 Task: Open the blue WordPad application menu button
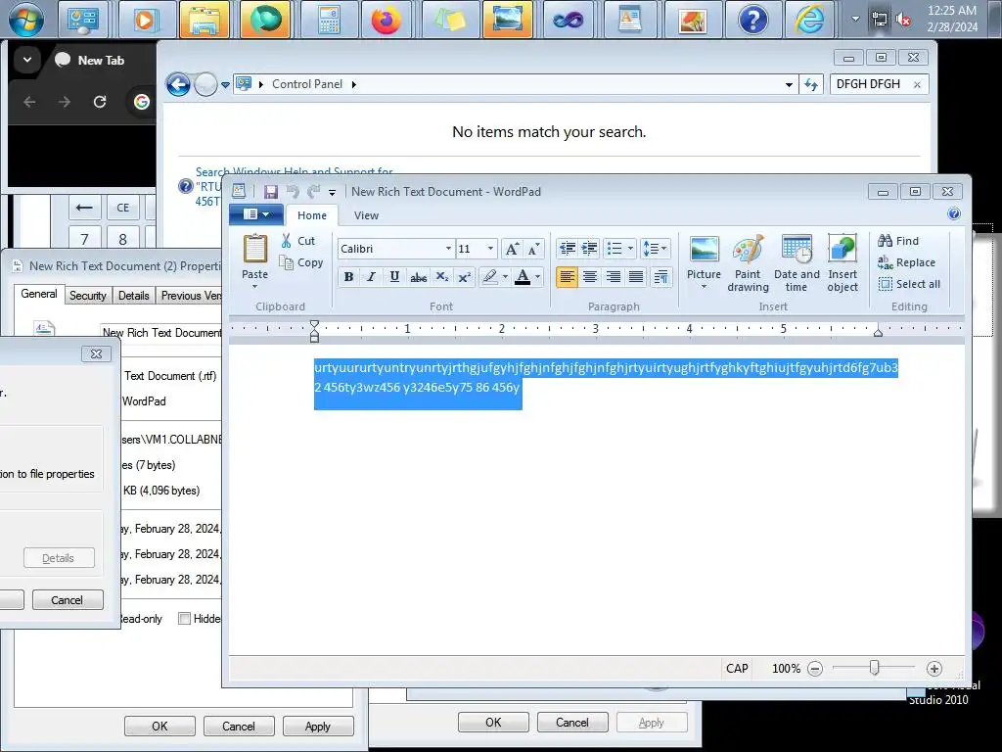point(256,214)
